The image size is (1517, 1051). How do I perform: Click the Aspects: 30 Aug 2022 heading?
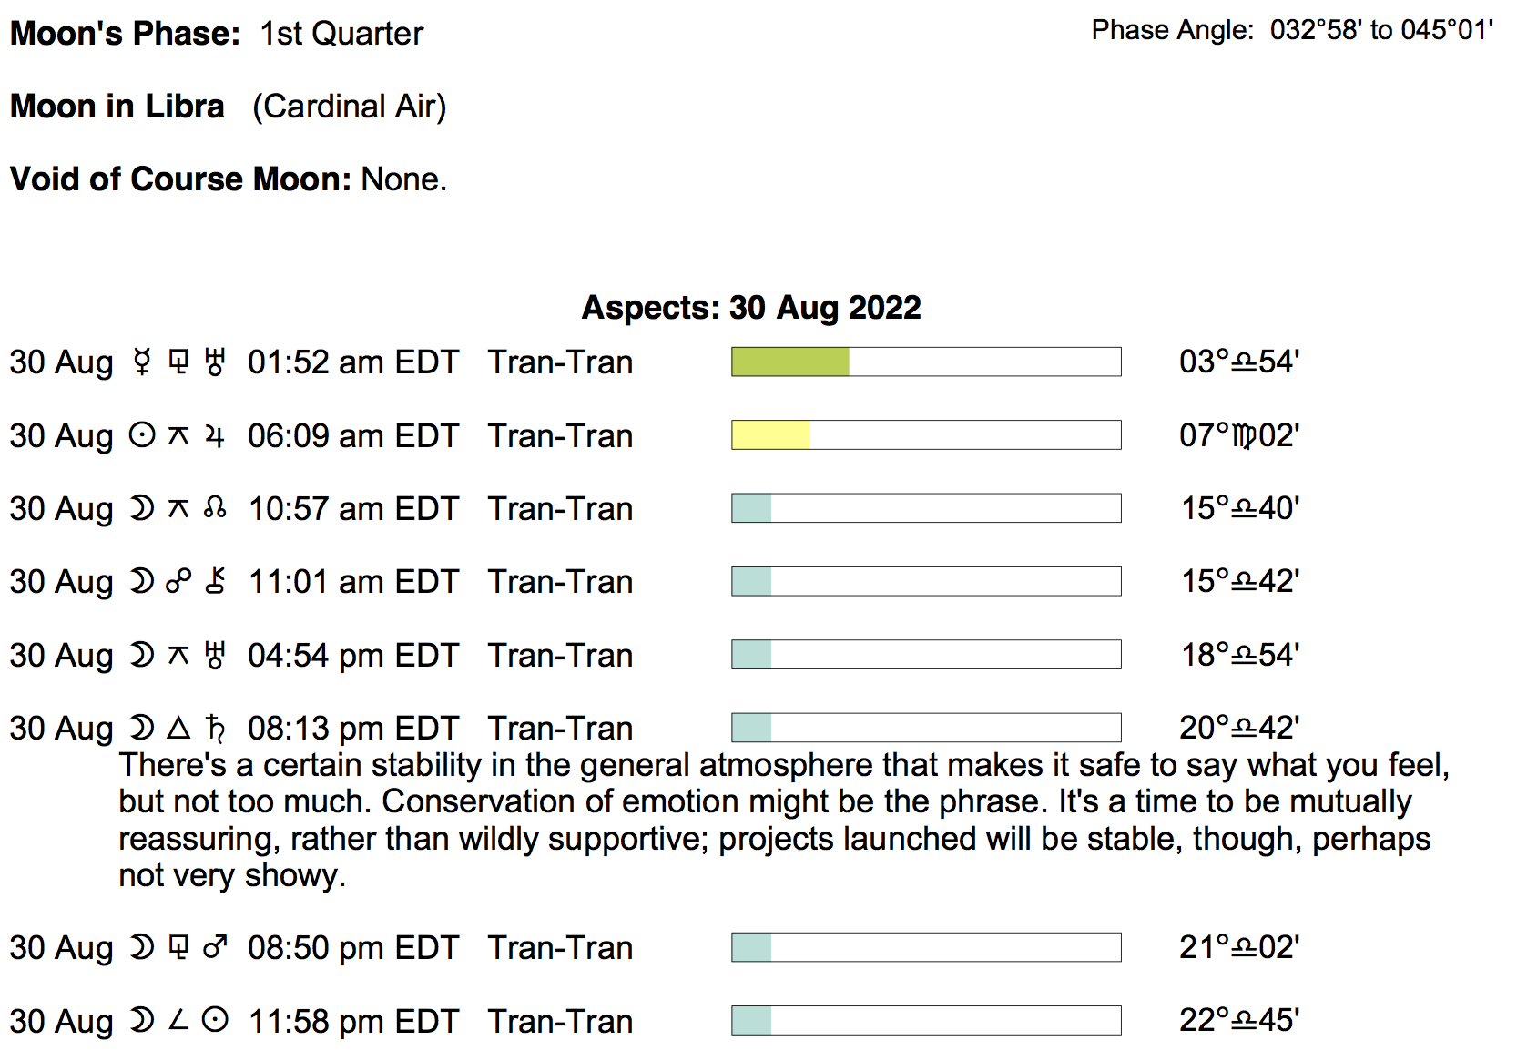click(751, 308)
